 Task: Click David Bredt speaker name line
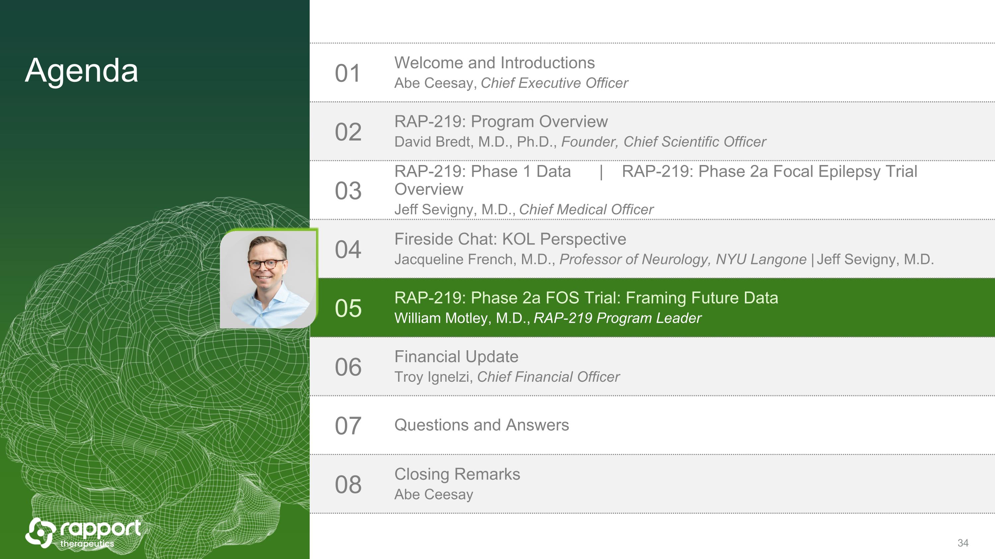[580, 142]
